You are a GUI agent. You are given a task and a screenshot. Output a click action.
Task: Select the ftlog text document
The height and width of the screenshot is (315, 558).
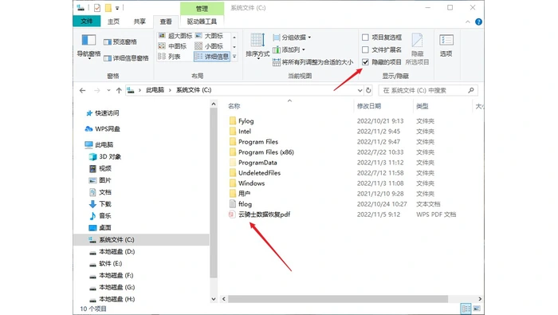coord(245,204)
